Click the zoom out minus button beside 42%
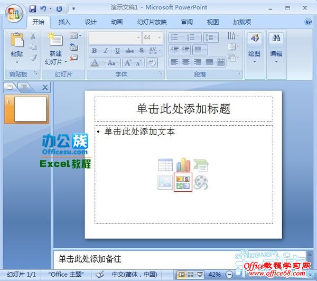Screen dimensions: 317x281 click(x=228, y=275)
